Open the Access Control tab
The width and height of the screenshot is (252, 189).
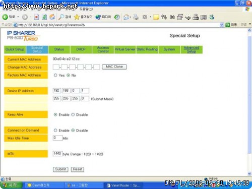coord(103,49)
